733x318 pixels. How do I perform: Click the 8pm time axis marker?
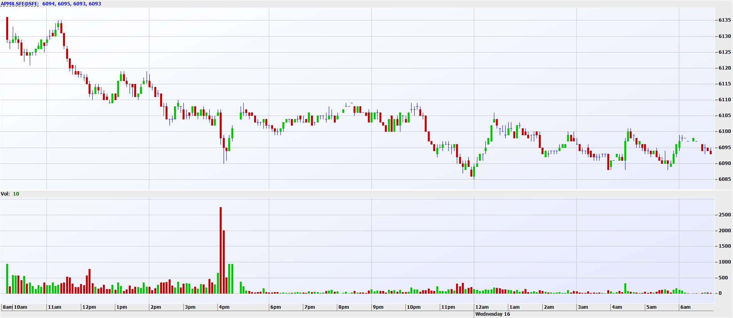click(x=344, y=307)
